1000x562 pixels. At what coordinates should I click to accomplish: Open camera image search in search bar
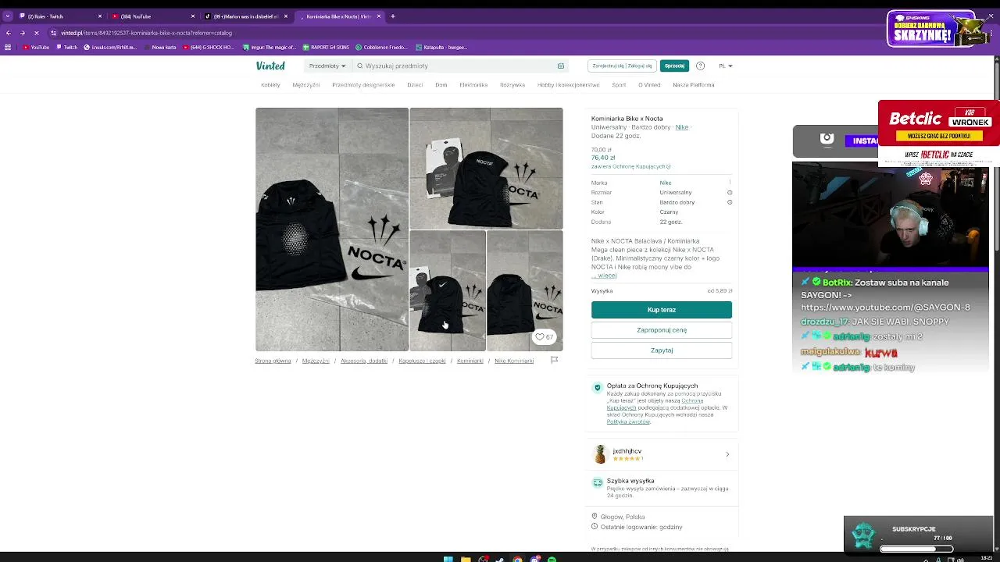tap(560, 66)
